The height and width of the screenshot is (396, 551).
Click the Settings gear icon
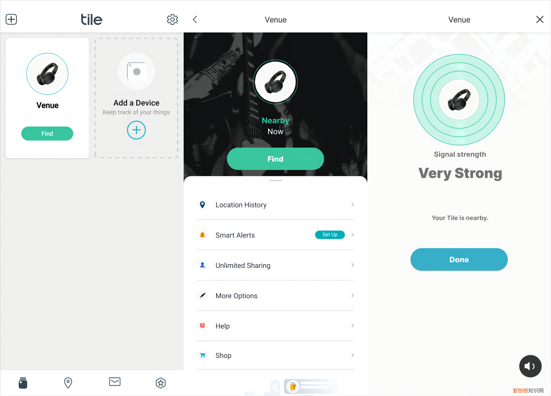point(173,20)
